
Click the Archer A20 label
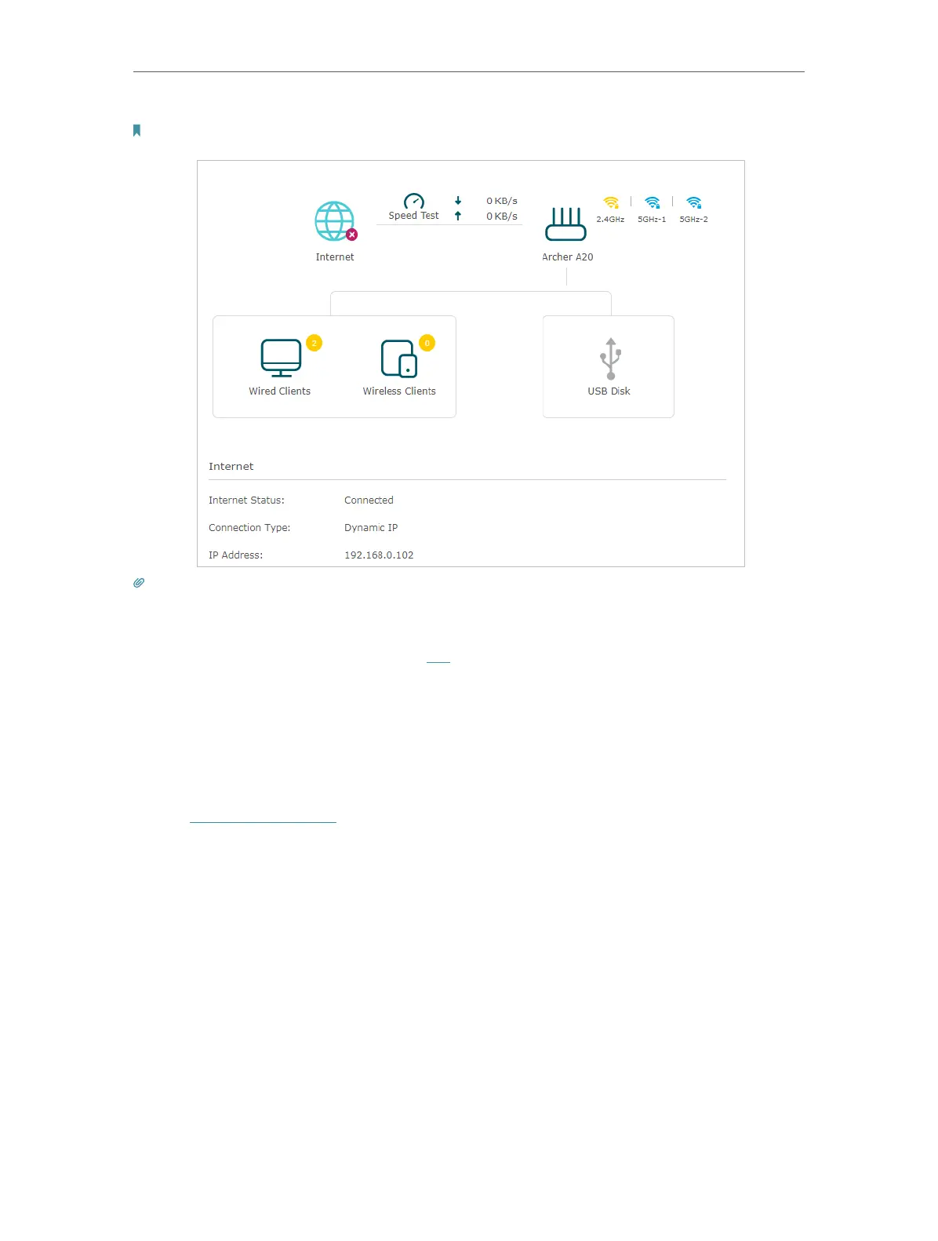click(568, 257)
